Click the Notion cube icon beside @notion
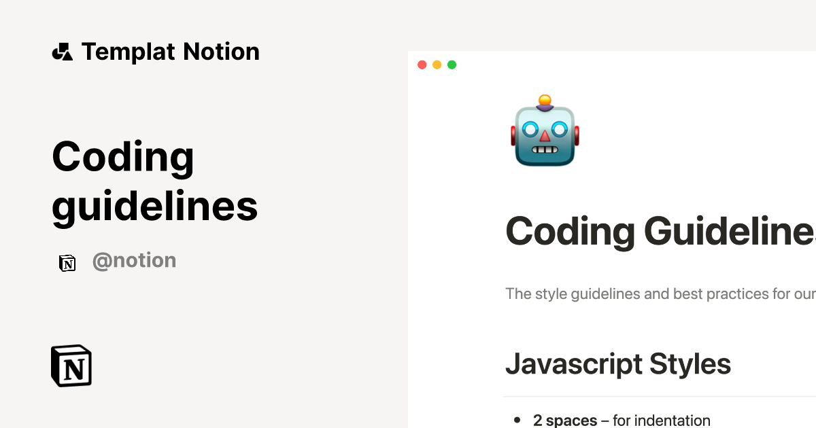Image resolution: width=816 pixels, height=428 pixels. tap(67, 262)
